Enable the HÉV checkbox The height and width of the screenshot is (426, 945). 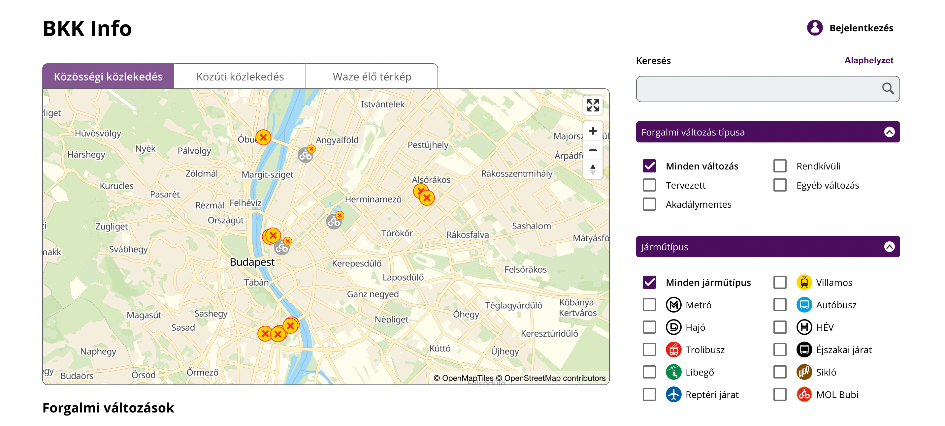(780, 327)
